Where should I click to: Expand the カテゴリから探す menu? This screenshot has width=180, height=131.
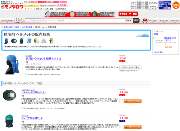[x=8, y=21]
